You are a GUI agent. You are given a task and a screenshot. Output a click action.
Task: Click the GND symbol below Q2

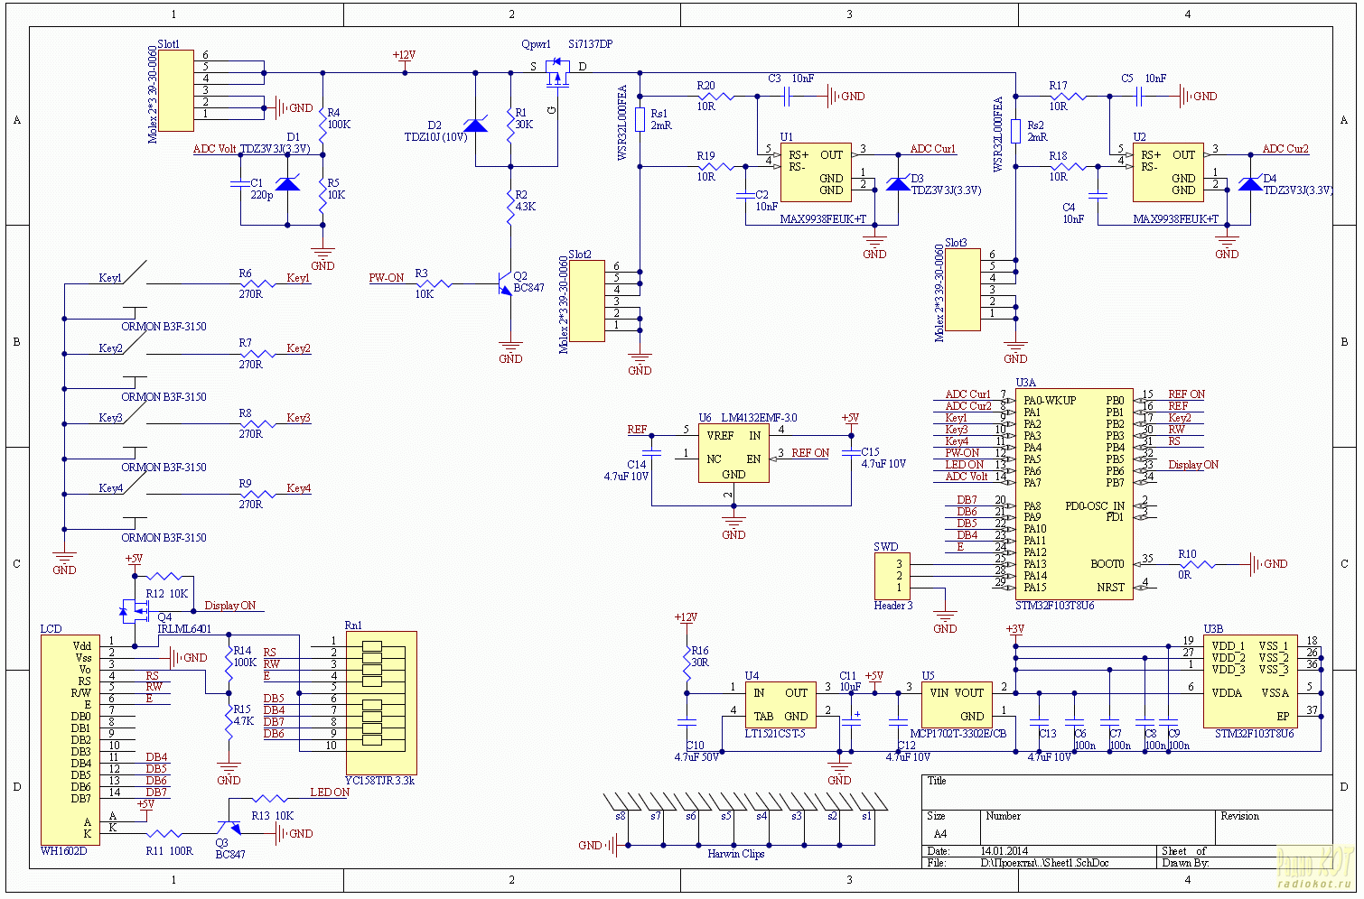(x=510, y=352)
